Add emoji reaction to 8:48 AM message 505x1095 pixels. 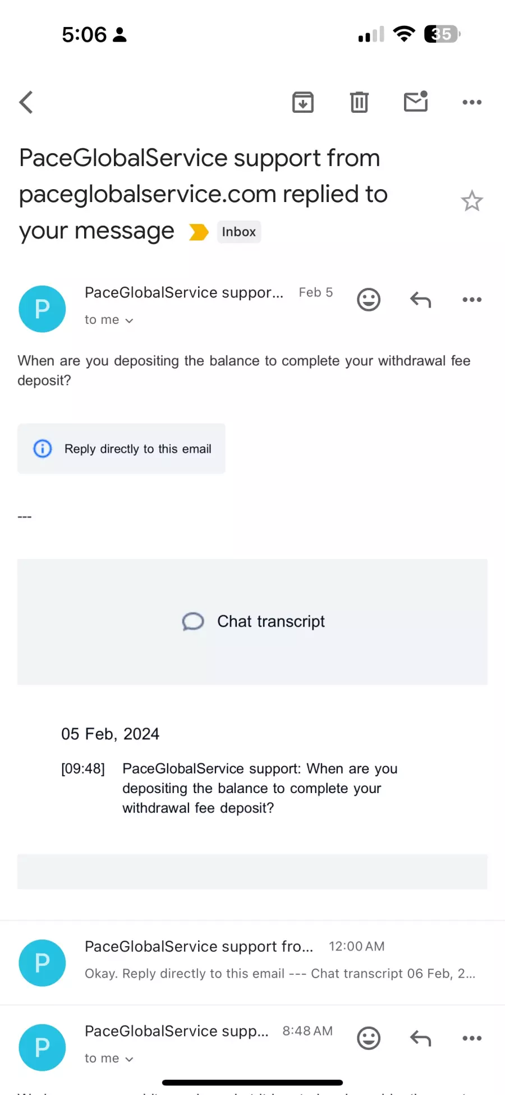369,1038
